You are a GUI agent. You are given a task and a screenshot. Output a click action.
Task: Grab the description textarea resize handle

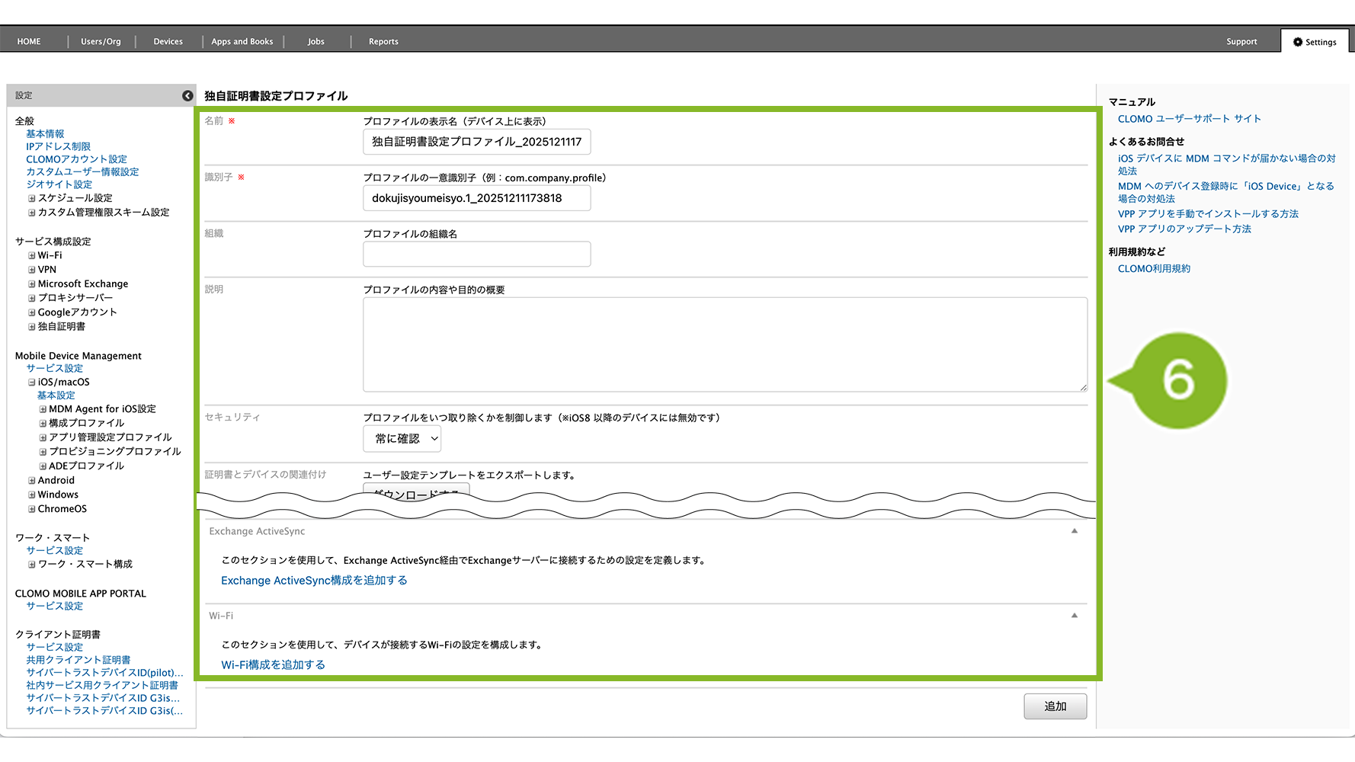tap(1083, 388)
